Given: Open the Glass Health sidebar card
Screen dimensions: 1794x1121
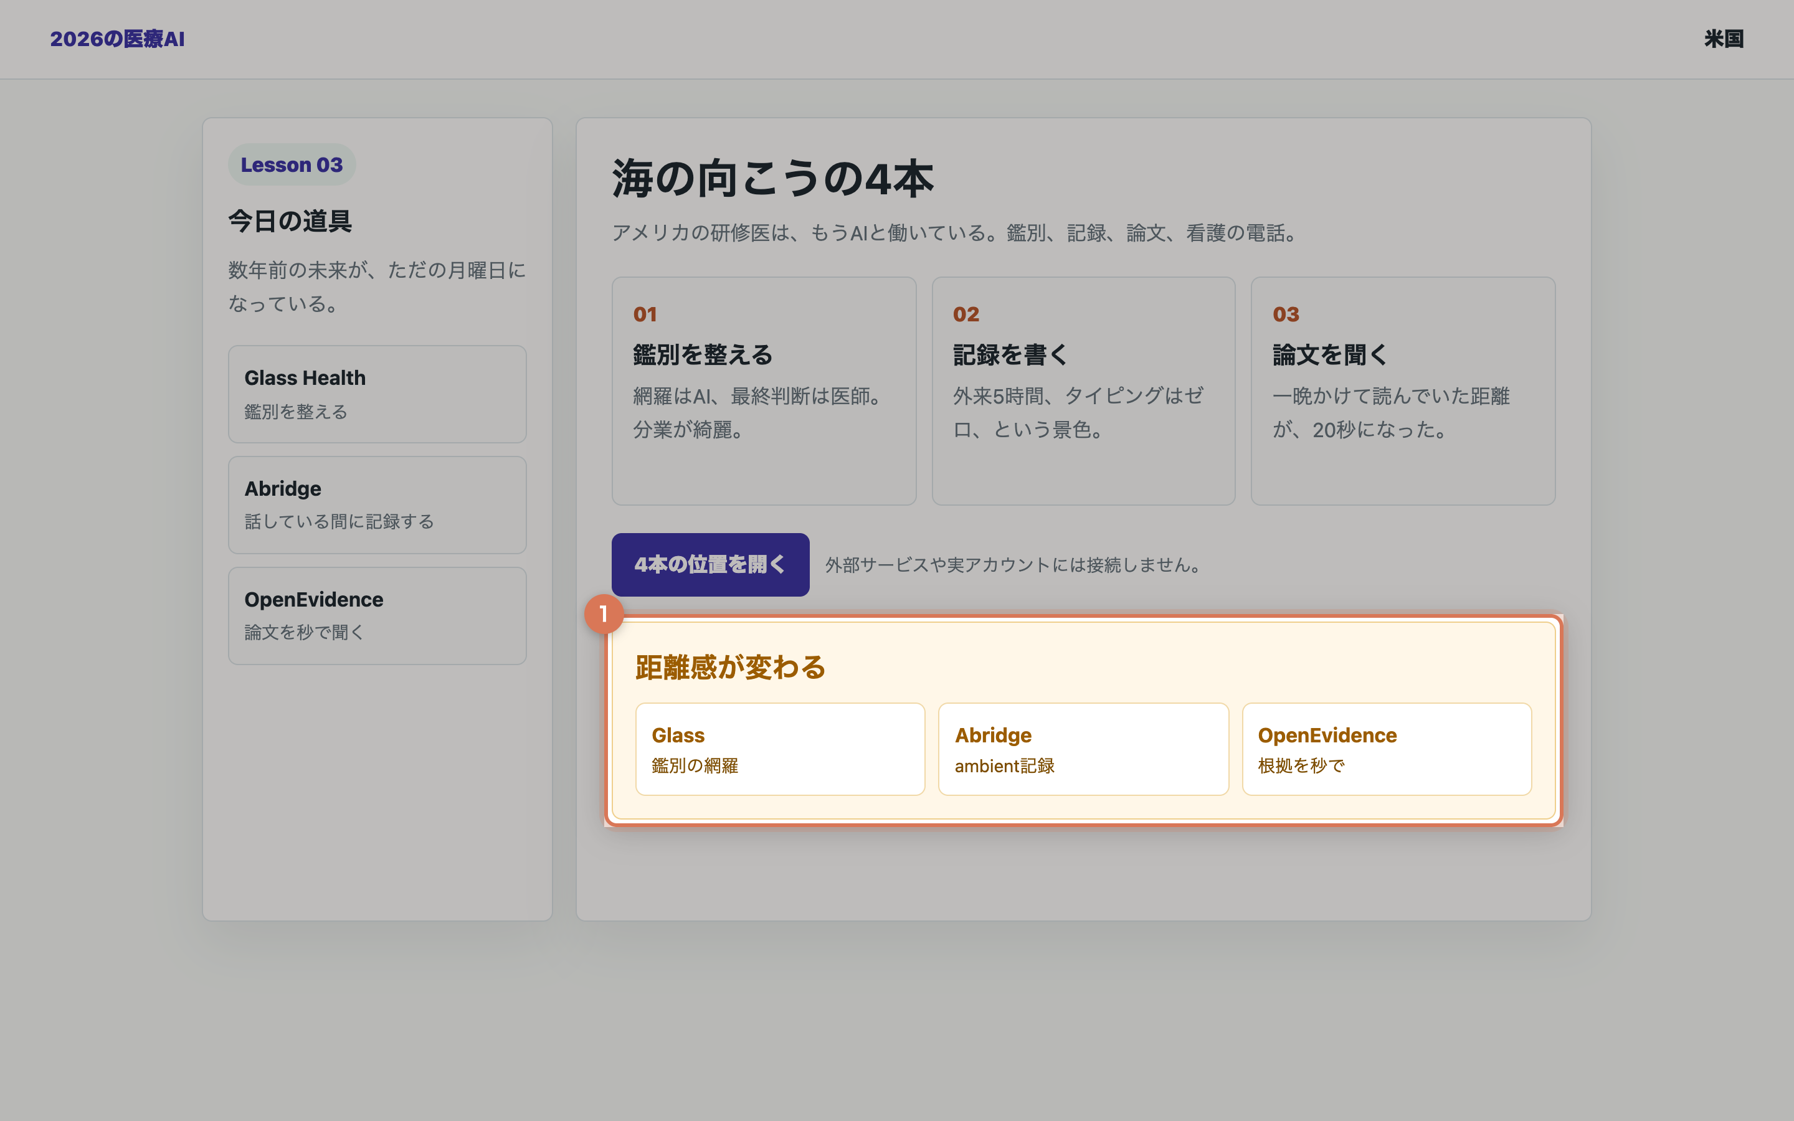Looking at the screenshot, I should (377, 394).
